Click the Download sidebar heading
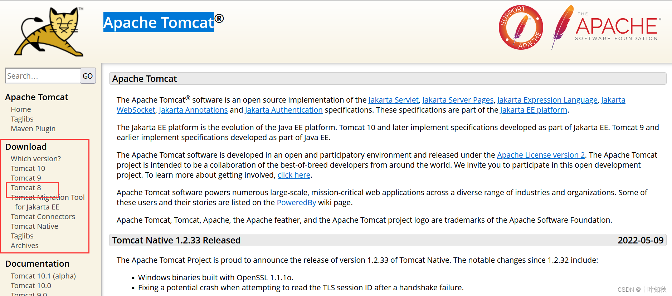Viewport: 672px width, 296px height. (x=26, y=147)
